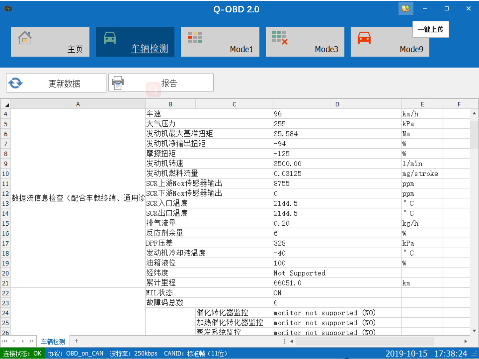Click the 催化转化器监控 cell

click(x=234, y=313)
